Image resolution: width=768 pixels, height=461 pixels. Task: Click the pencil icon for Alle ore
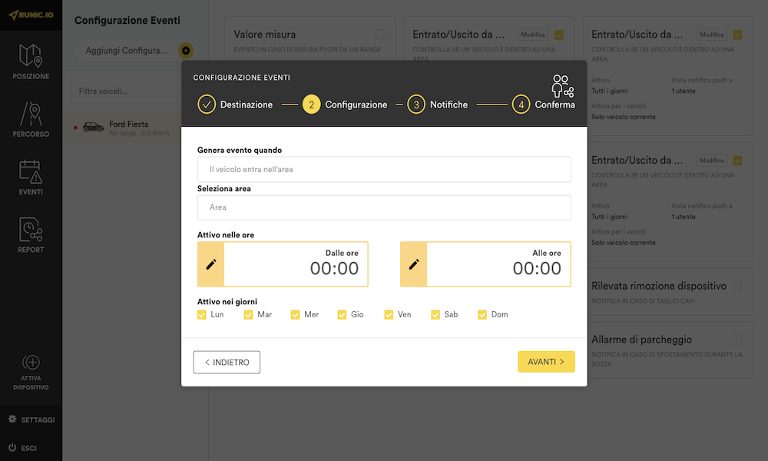414,264
